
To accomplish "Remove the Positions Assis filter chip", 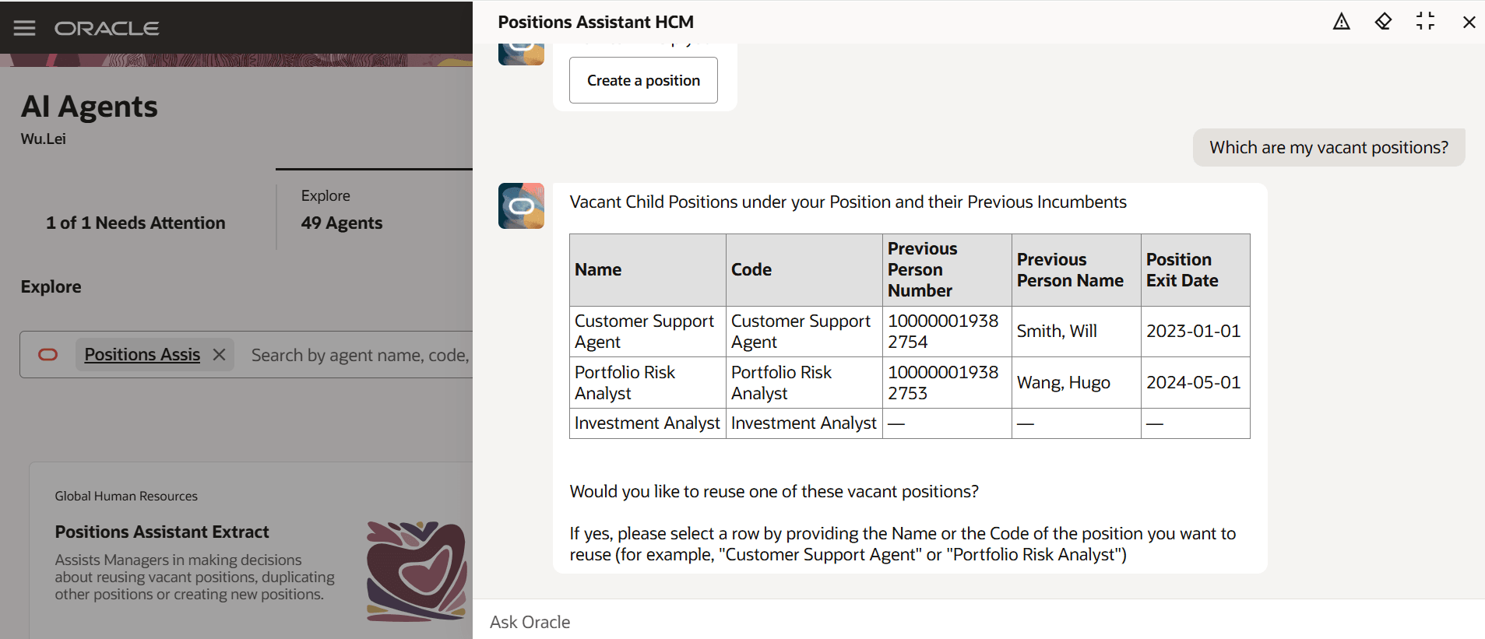I will point(220,355).
